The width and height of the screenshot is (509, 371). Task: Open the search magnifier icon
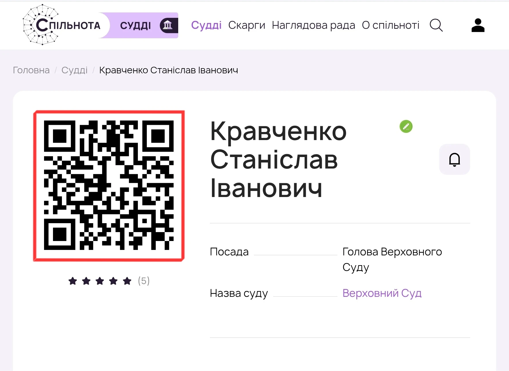tap(436, 25)
